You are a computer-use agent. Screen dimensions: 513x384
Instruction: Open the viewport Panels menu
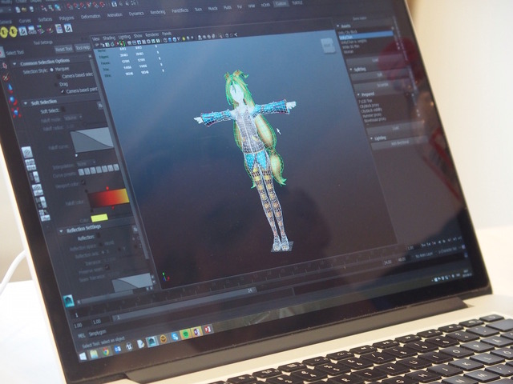coord(167,34)
